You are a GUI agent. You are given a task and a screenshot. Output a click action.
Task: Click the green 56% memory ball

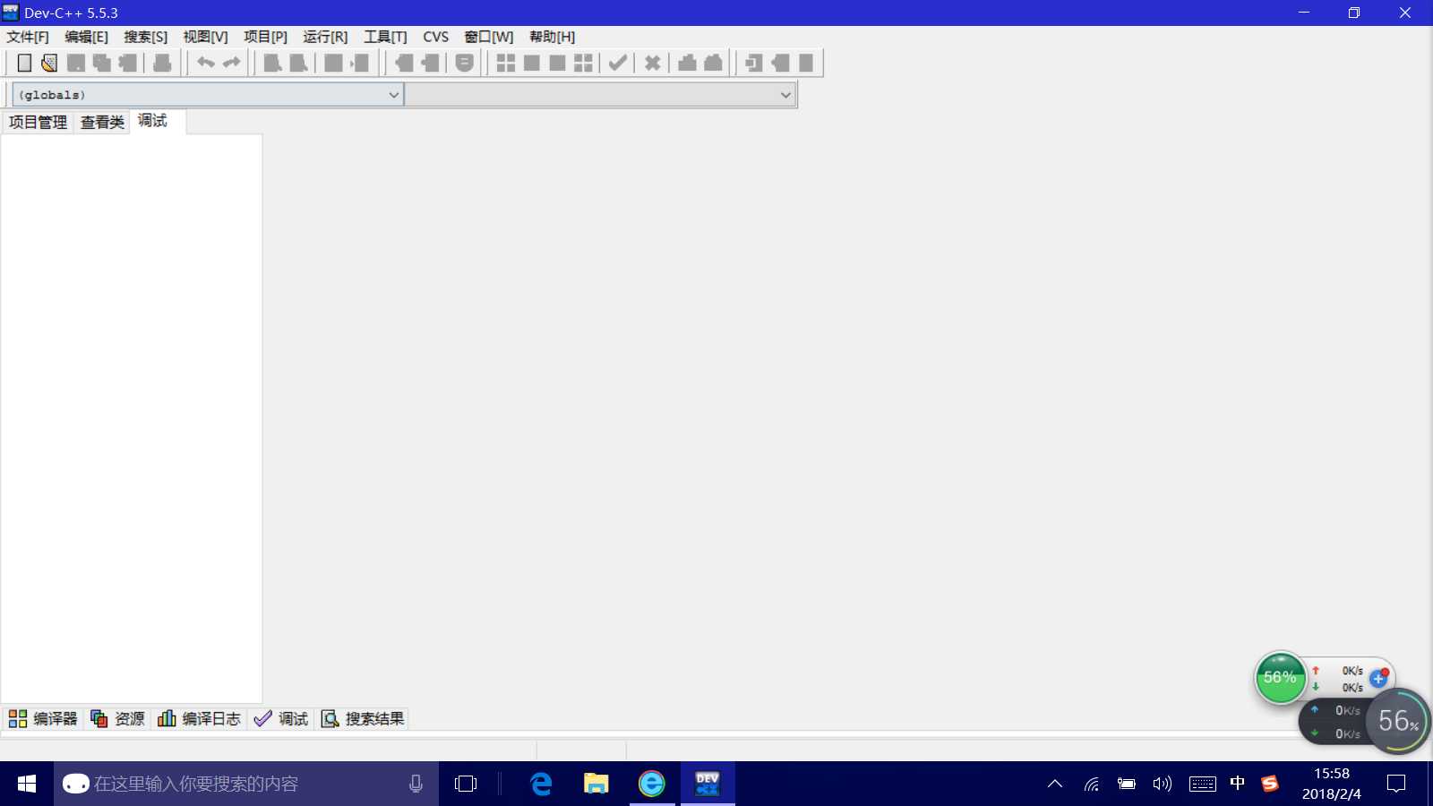pyautogui.click(x=1280, y=678)
